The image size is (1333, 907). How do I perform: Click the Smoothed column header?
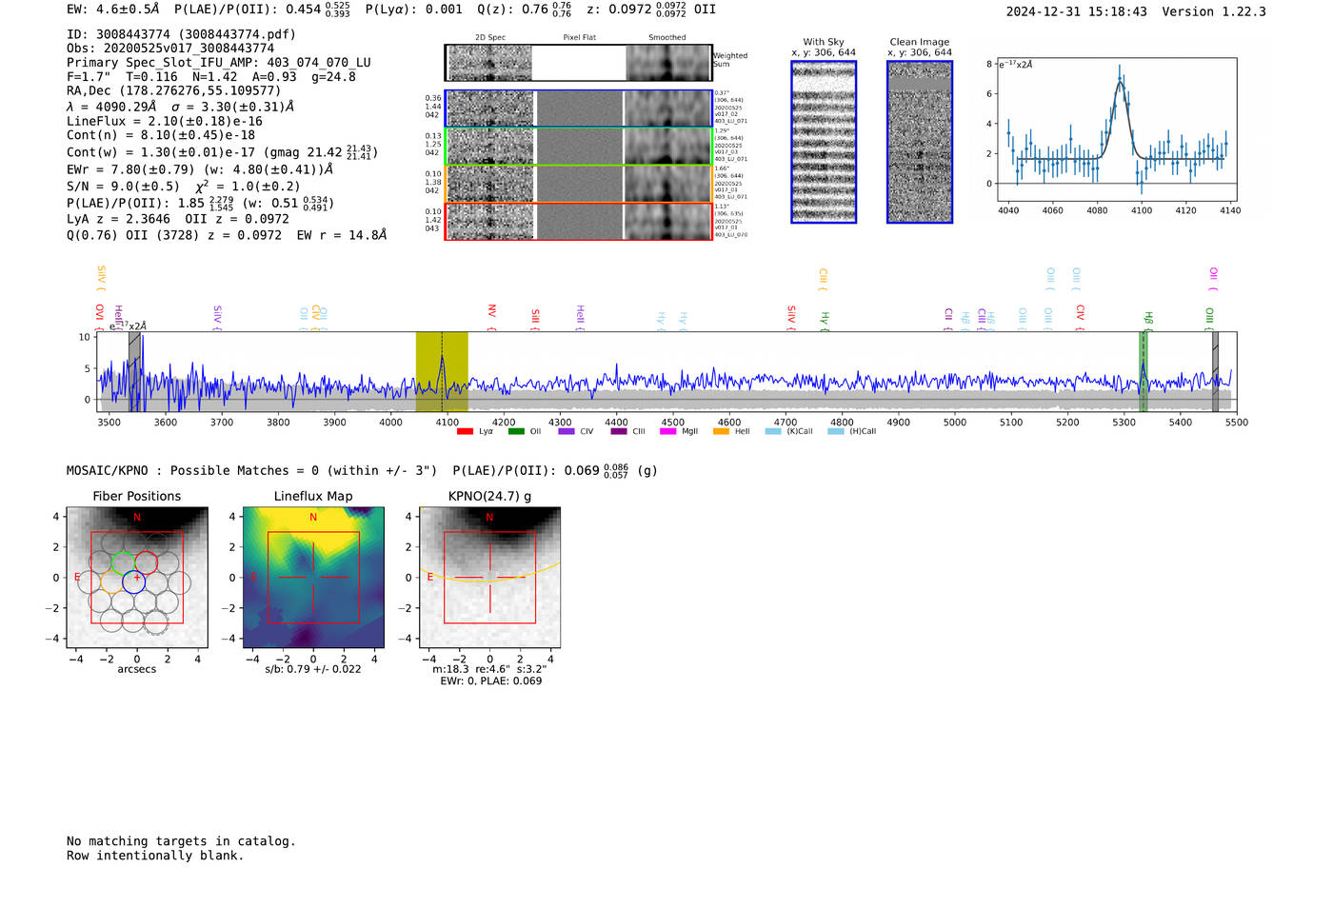667,37
